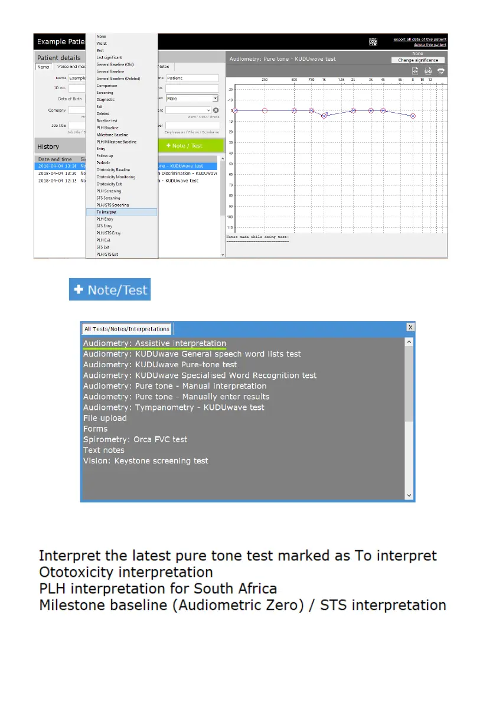
Task: Click the Date and time column header
Action: pos(55,159)
